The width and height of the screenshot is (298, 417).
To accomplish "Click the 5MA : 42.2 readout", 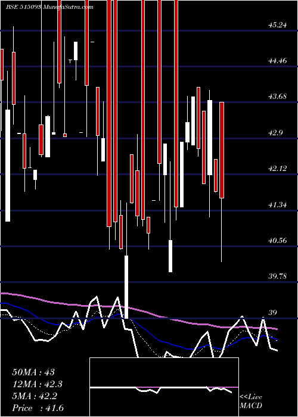I will pyautogui.click(x=35, y=396).
